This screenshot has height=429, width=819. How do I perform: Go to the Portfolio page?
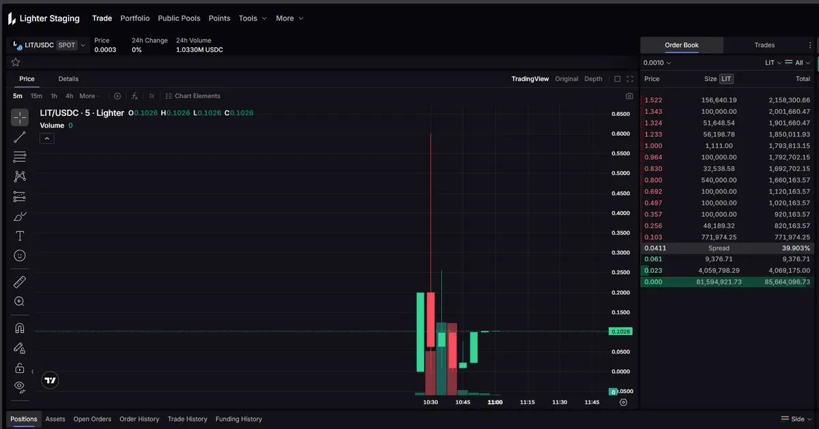135,18
